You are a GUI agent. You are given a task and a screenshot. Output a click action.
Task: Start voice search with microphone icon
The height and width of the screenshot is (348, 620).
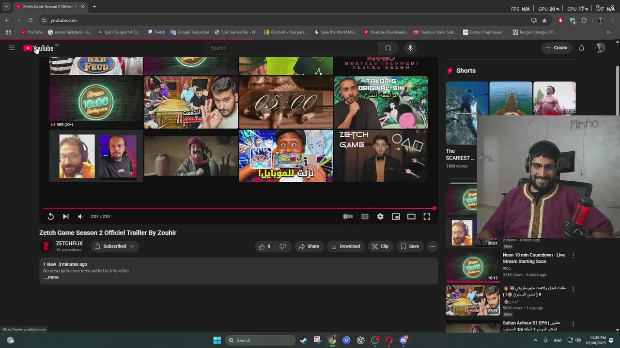pos(410,48)
